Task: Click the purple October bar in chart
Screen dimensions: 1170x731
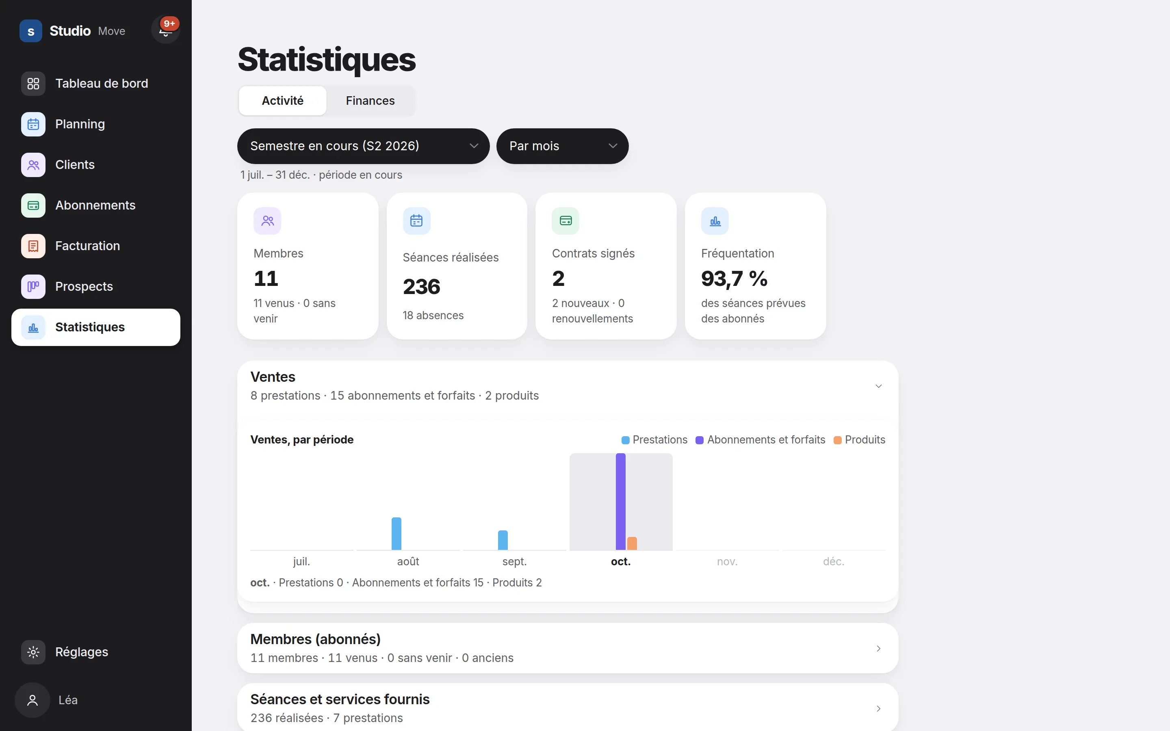Action: 621,502
